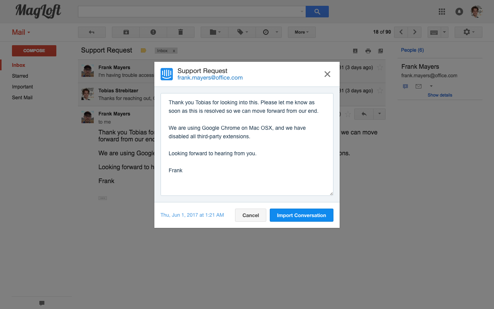Click the Show details link
Screen dimensions: 494x309
pos(440,95)
